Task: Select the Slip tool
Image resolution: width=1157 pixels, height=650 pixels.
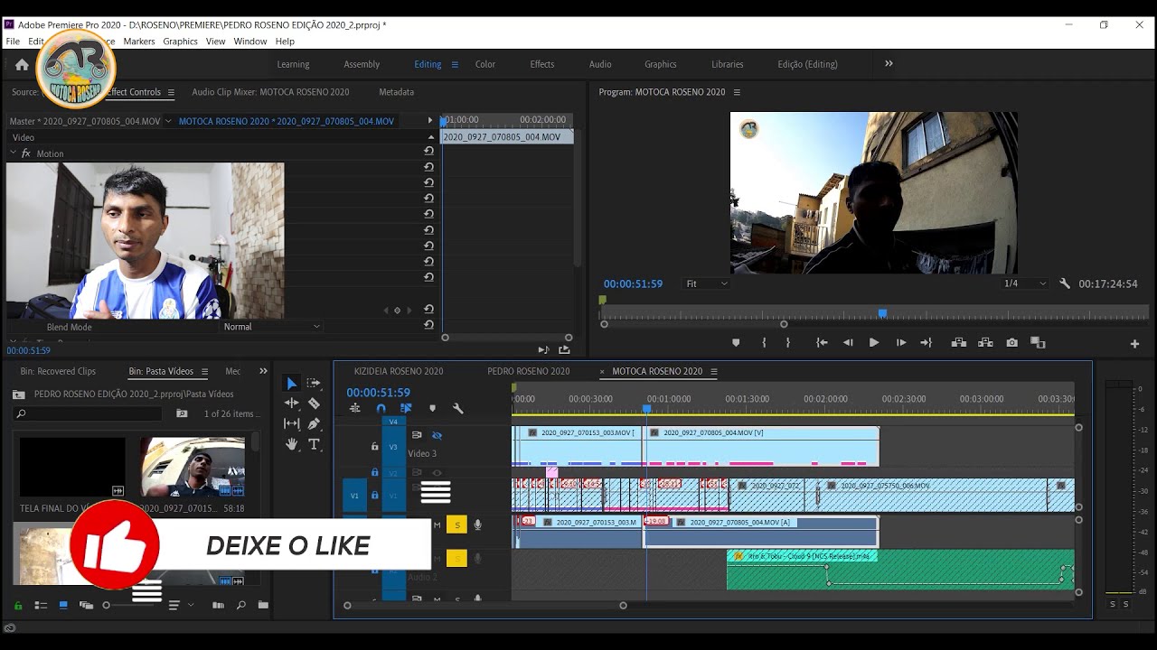Action: [x=291, y=423]
